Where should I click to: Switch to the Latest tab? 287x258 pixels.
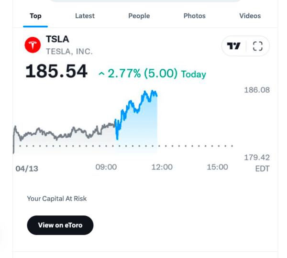[85, 16]
